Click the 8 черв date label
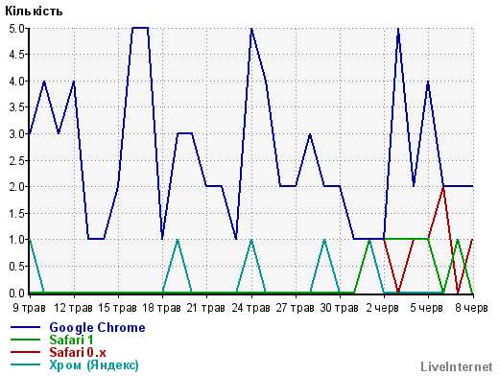The width and height of the screenshot is (499, 376). point(471,308)
